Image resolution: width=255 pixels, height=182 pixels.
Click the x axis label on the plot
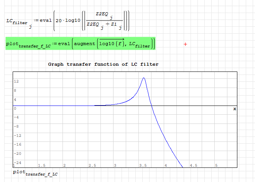[235, 109]
